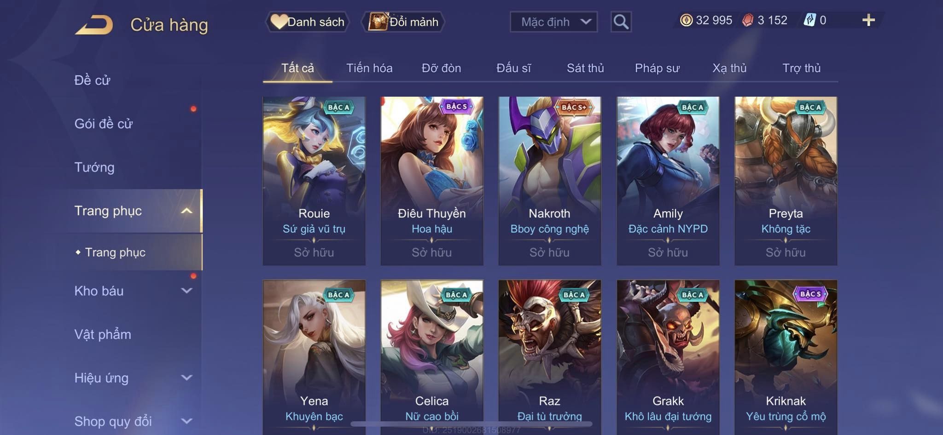This screenshot has height=435, width=943.
Task: Tap the red ruby currency icon
Action: (748, 20)
